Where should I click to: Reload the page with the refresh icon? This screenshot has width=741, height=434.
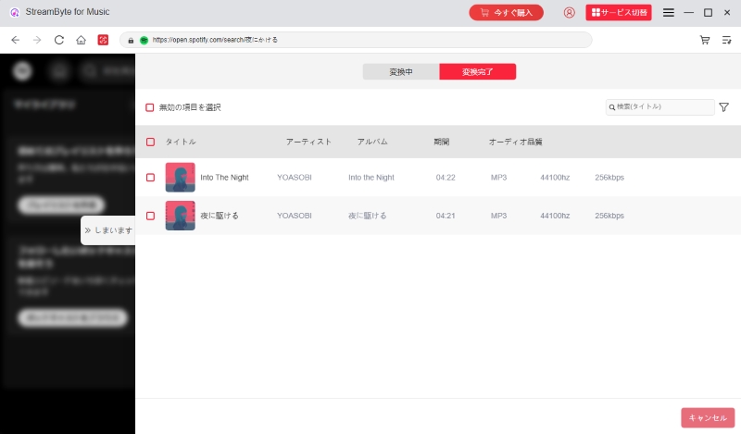tap(59, 40)
